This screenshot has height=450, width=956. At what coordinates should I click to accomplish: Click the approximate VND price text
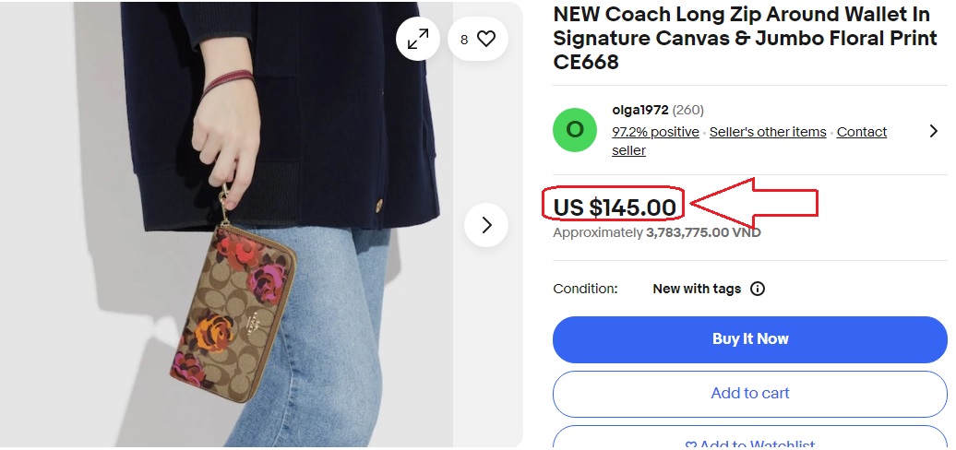(x=656, y=232)
